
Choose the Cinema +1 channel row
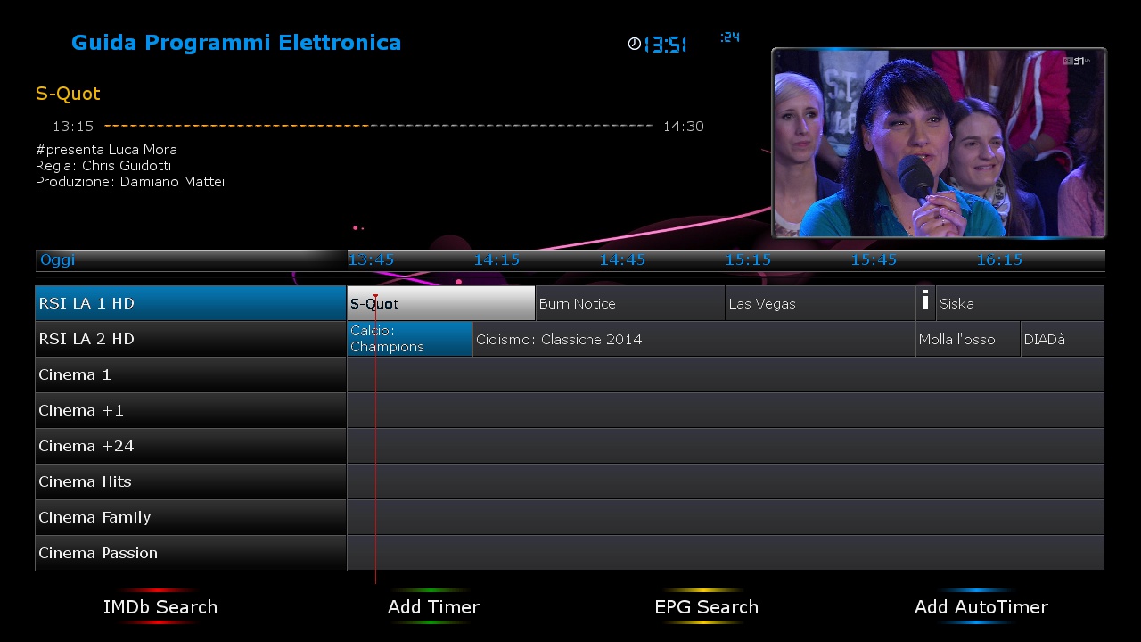191,410
